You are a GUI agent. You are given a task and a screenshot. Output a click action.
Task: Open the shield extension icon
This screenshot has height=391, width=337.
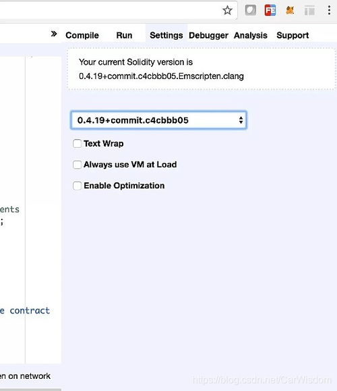click(x=250, y=11)
